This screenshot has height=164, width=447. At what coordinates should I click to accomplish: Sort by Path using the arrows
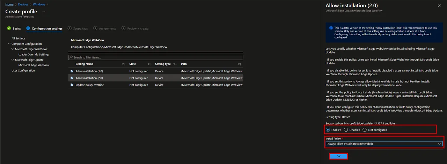(240, 64)
